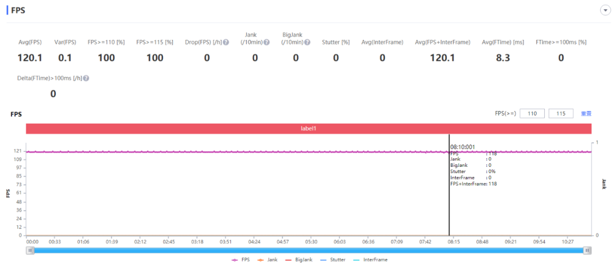This screenshot has width=616, height=263.
Task: Click the blue reset link beside FPS thresholds
Action: pyautogui.click(x=586, y=114)
